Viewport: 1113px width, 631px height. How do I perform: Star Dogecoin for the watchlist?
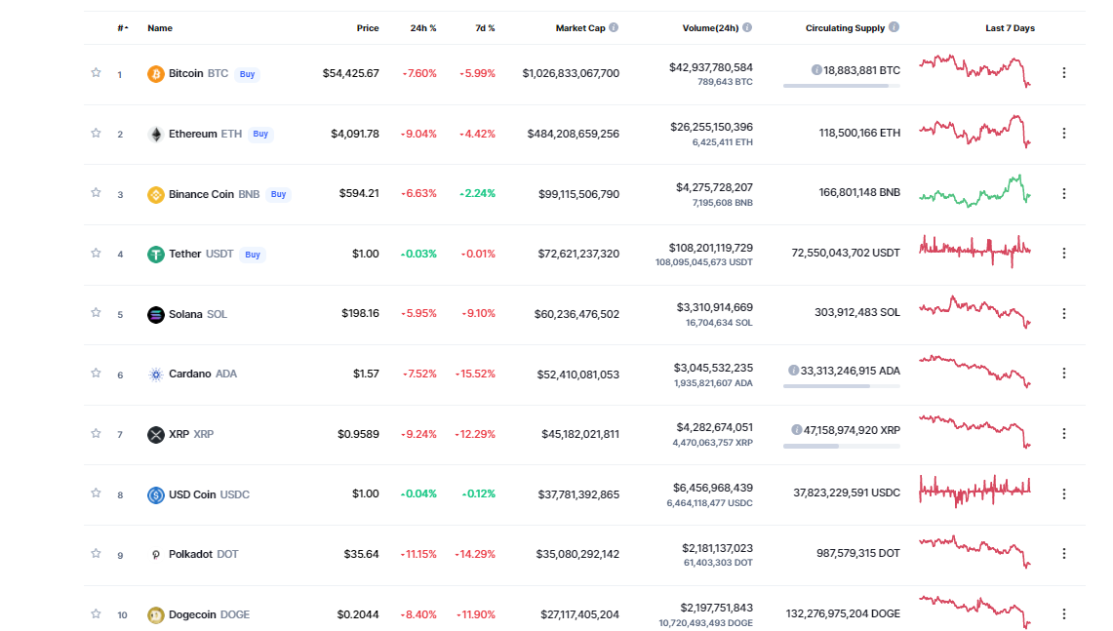point(96,613)
